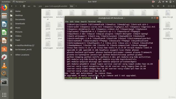Show Applications grid in the dock
This screenshot has height=99, width=176.
tap(4, 95)
